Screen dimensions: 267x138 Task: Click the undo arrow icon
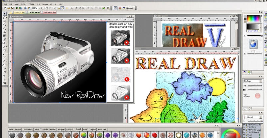[x=46, y=8]
